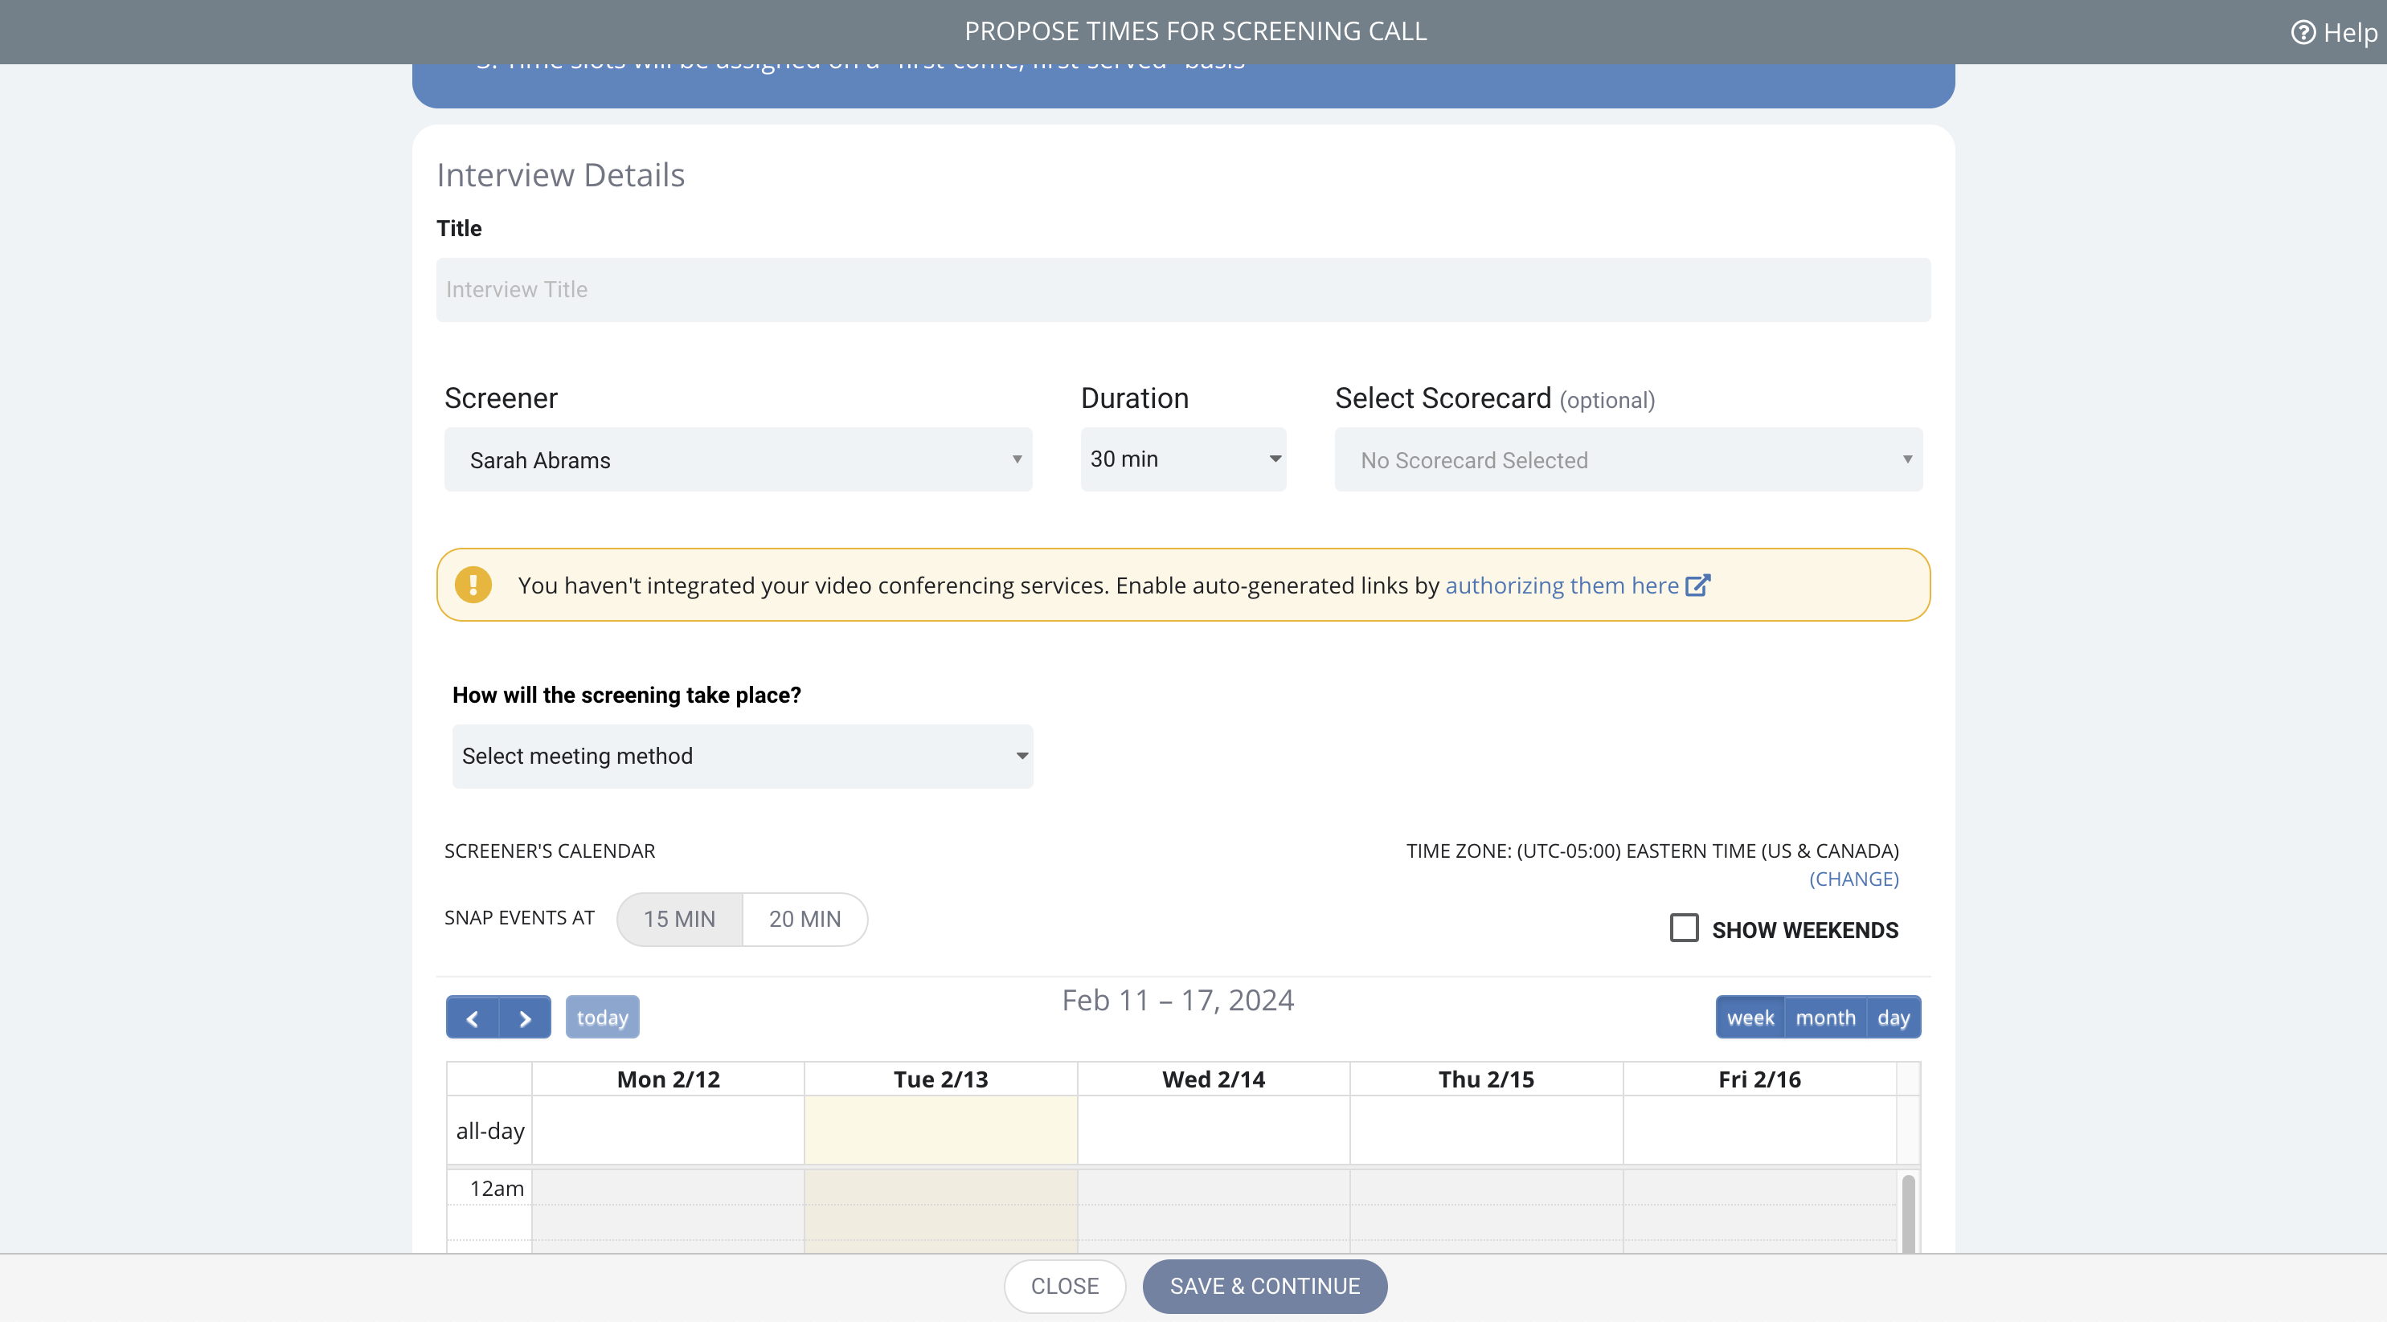Click the next week arrow
Image resolution: width=2387 pixels, height=1322 pixels.
point(526,1018)
